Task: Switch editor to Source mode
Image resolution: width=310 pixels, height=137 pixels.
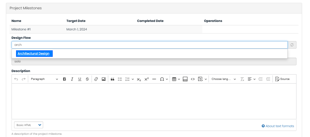Action: (282, 79)
